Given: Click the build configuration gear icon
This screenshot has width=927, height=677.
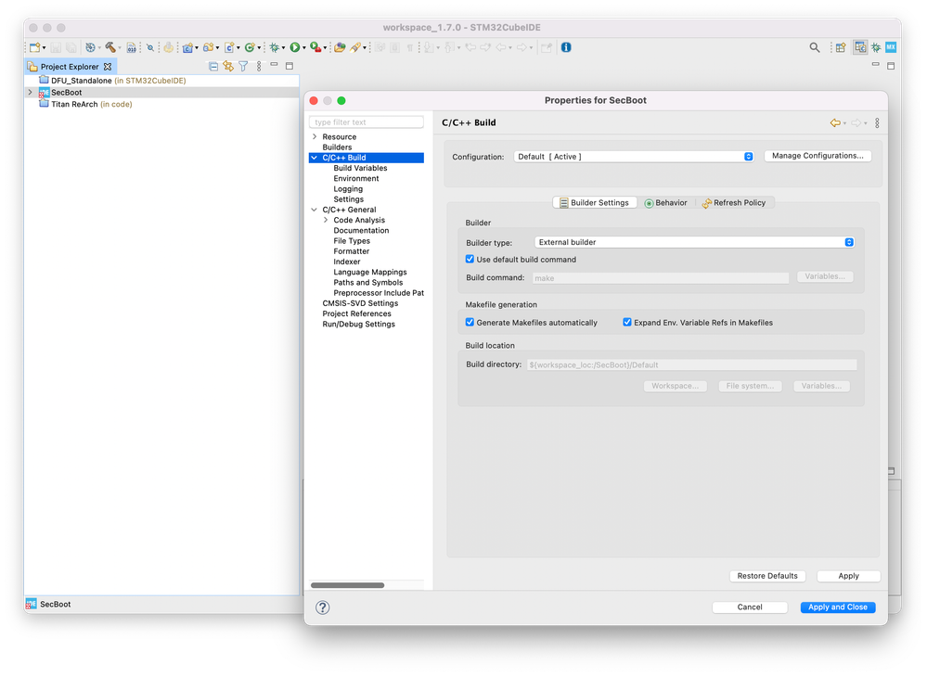Looking at the screenshot, I should tap(90, 47).
